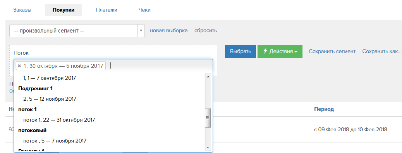Open the произвольный сегмент dropdown arrow
Screen dimensions: 402x153
141,31
